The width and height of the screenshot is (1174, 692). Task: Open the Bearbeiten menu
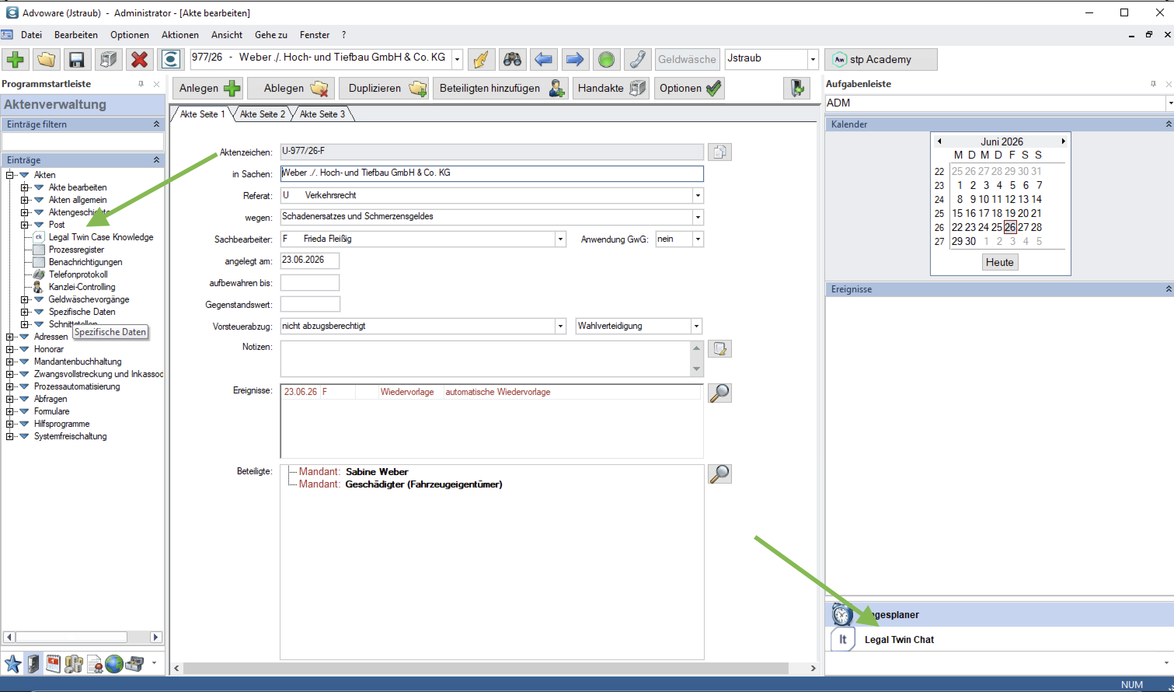[x=76, y=35]
